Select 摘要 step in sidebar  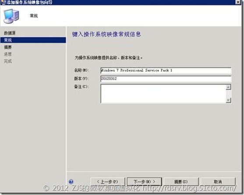point(8,47)
